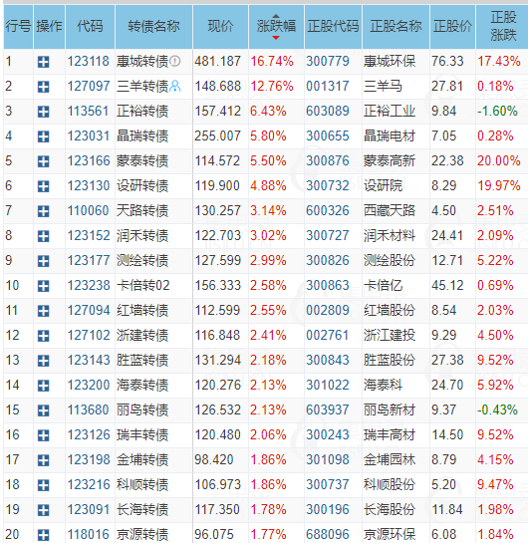Open bond code 123166 link
Screen dimensions: 528x543
[x=89, y=161]
